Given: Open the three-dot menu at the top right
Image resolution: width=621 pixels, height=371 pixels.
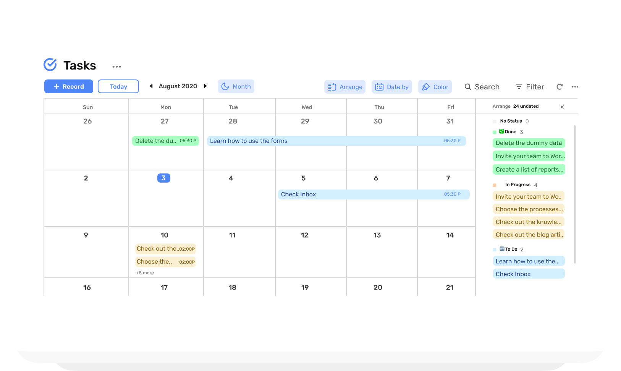Looking at the screenshot, I should click(575, 87).
